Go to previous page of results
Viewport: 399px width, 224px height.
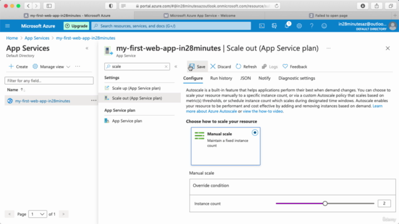pos(9,214)
